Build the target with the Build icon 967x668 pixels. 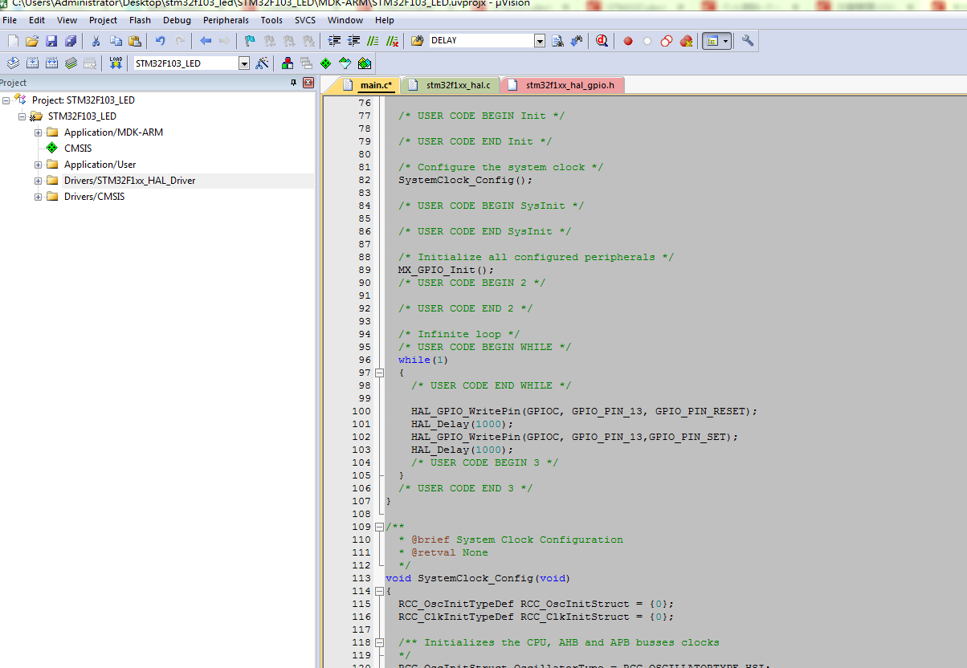32,63
